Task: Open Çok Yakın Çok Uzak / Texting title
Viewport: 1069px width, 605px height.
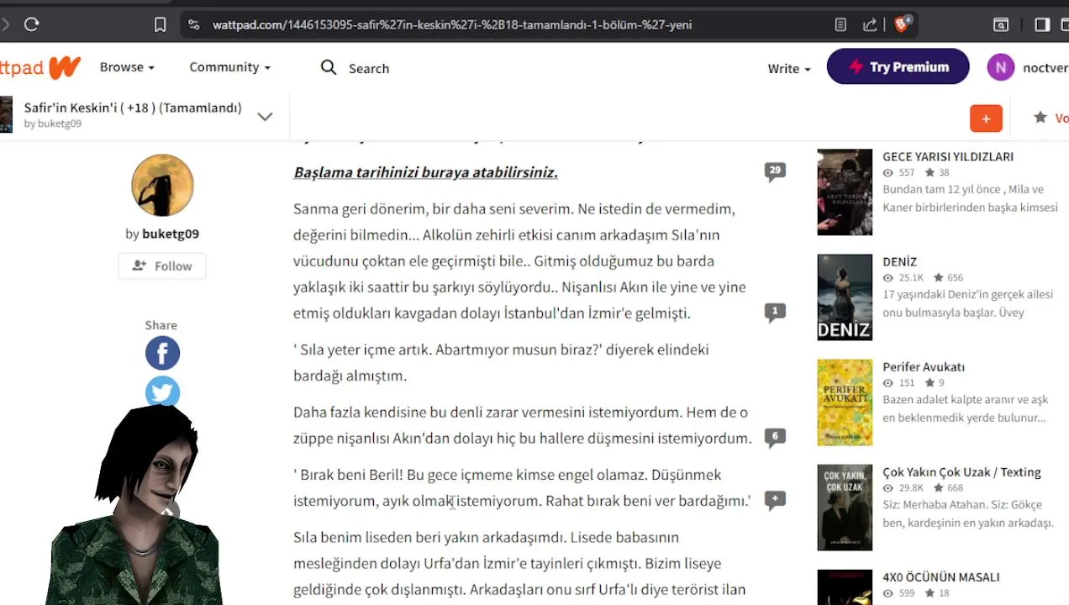Action: pyautogui.click(x=961, y=471)
